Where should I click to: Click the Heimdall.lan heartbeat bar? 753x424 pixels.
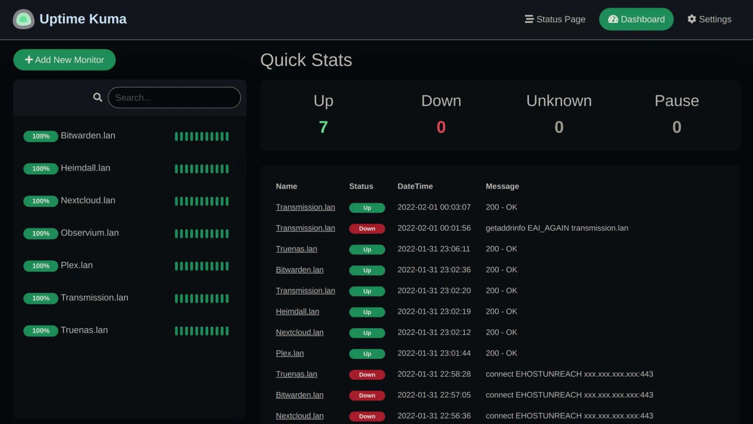202,169
